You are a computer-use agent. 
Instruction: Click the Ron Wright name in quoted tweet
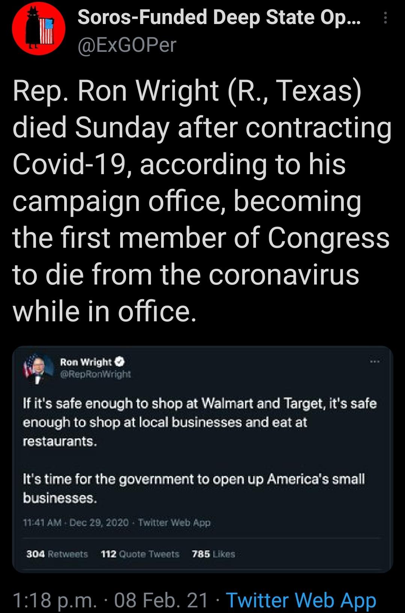86,362
